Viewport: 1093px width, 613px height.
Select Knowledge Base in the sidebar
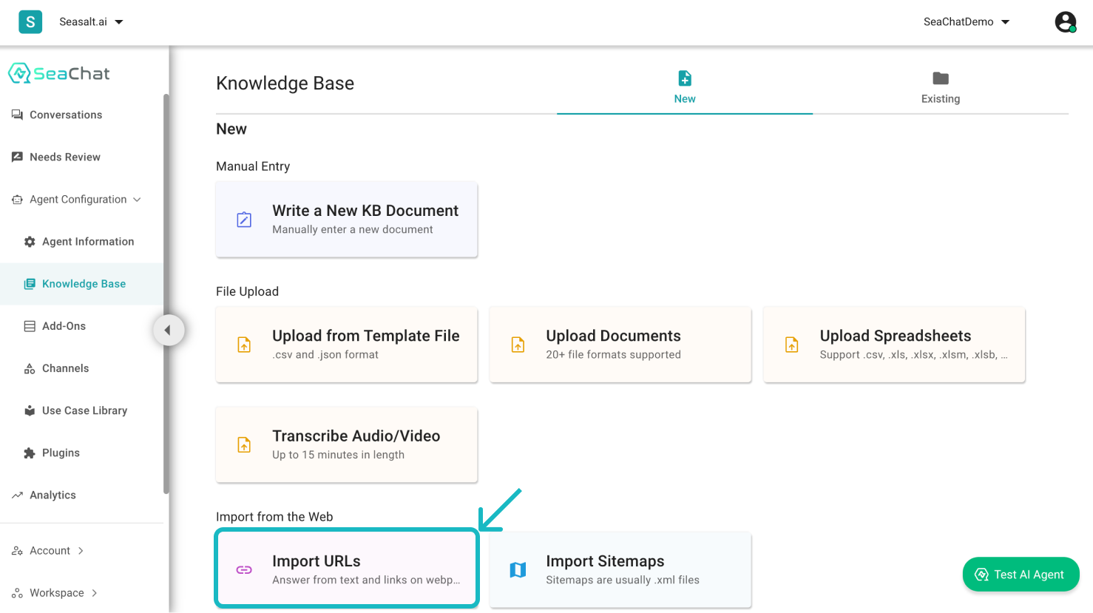pos(81,284)
